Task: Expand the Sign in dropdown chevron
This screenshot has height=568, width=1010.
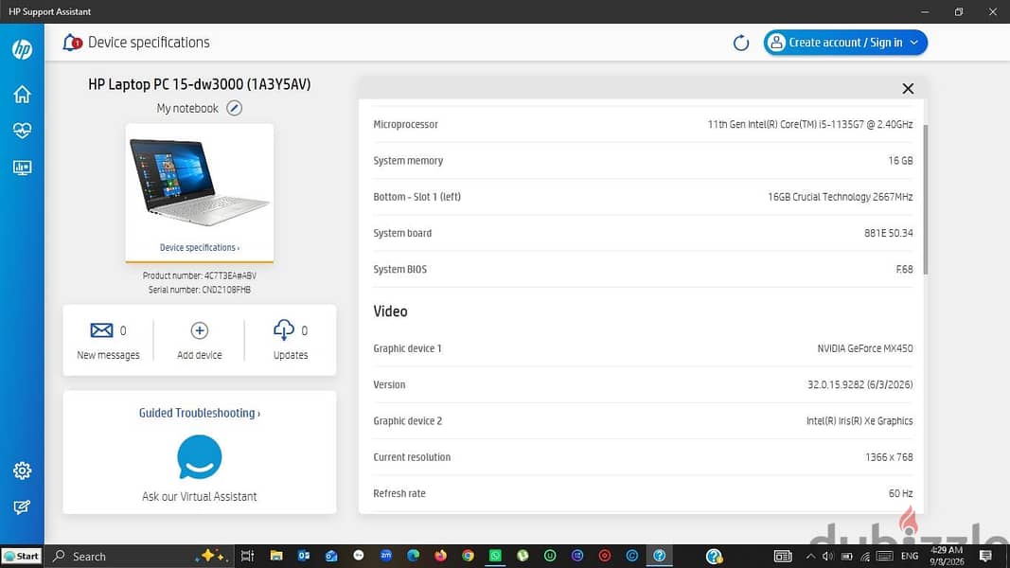Action: point(914,44)
